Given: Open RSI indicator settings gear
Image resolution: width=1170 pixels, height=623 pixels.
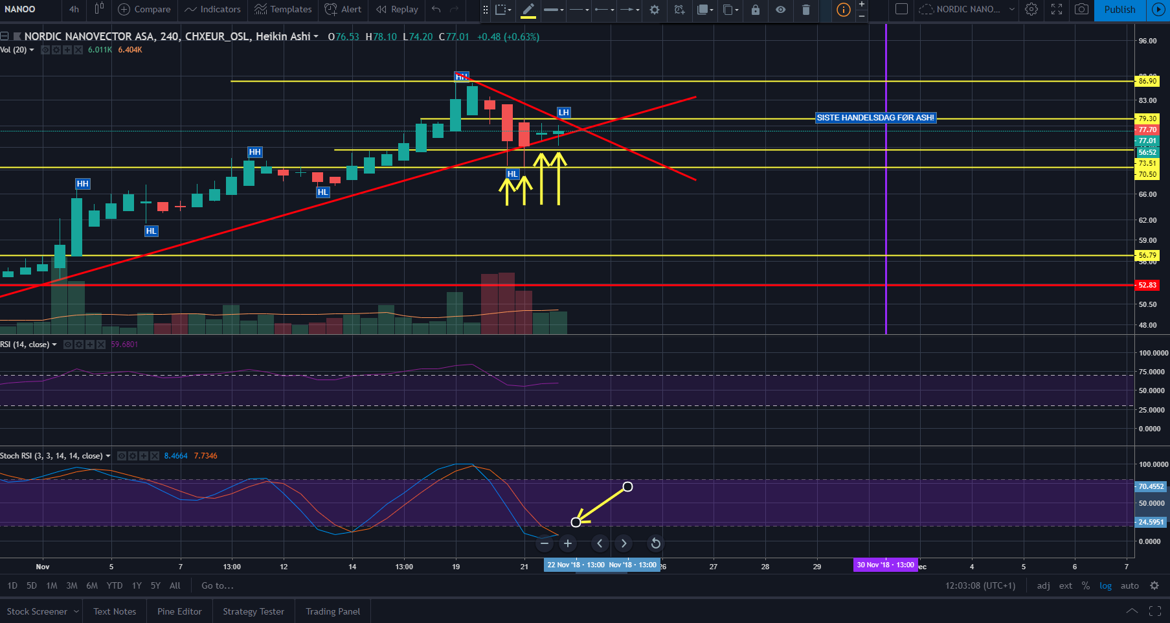Looking at the screenshot, I should pos(79,345).
